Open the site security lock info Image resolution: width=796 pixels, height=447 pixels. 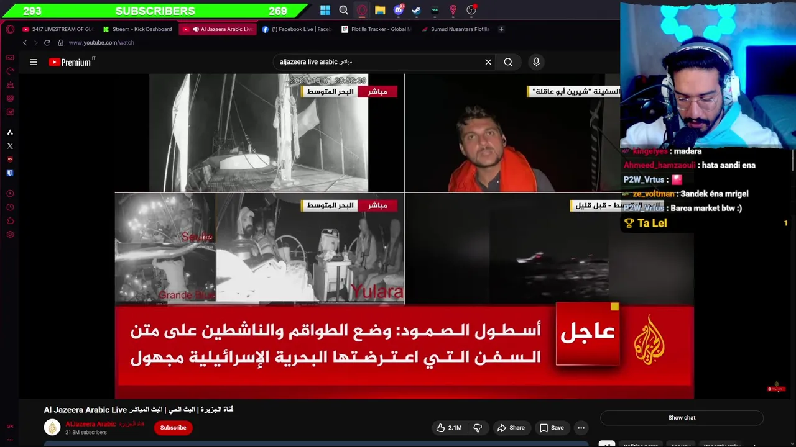click(x=60, y=43)
